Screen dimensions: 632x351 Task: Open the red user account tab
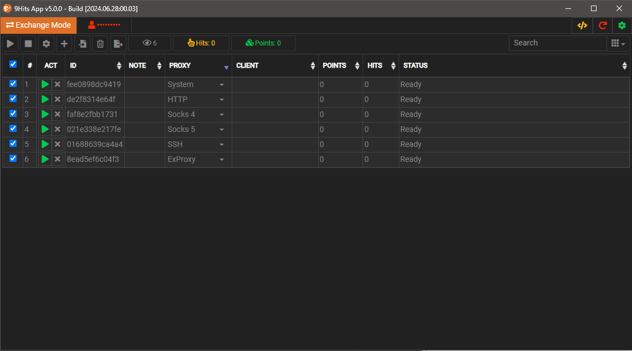click(x=104, y=26)
